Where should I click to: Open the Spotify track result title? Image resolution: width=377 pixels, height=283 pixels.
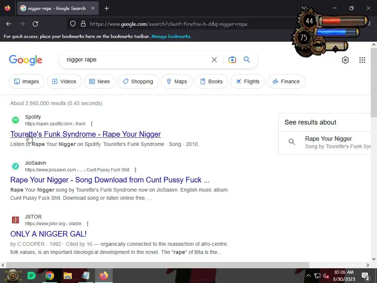(x=85, y=134)
